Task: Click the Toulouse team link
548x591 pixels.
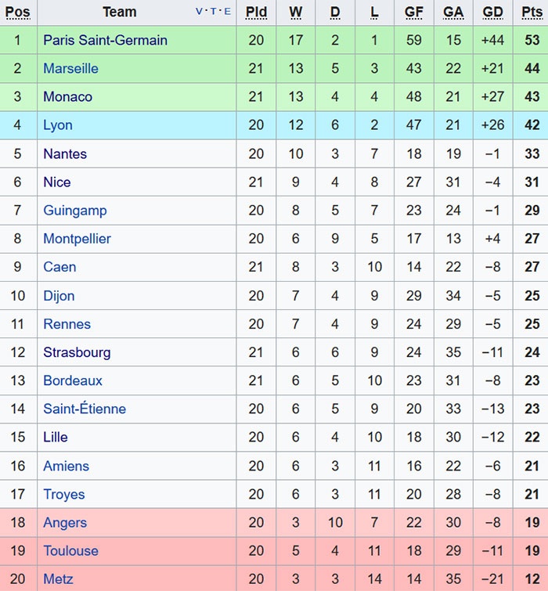Action: coord(70,551)
